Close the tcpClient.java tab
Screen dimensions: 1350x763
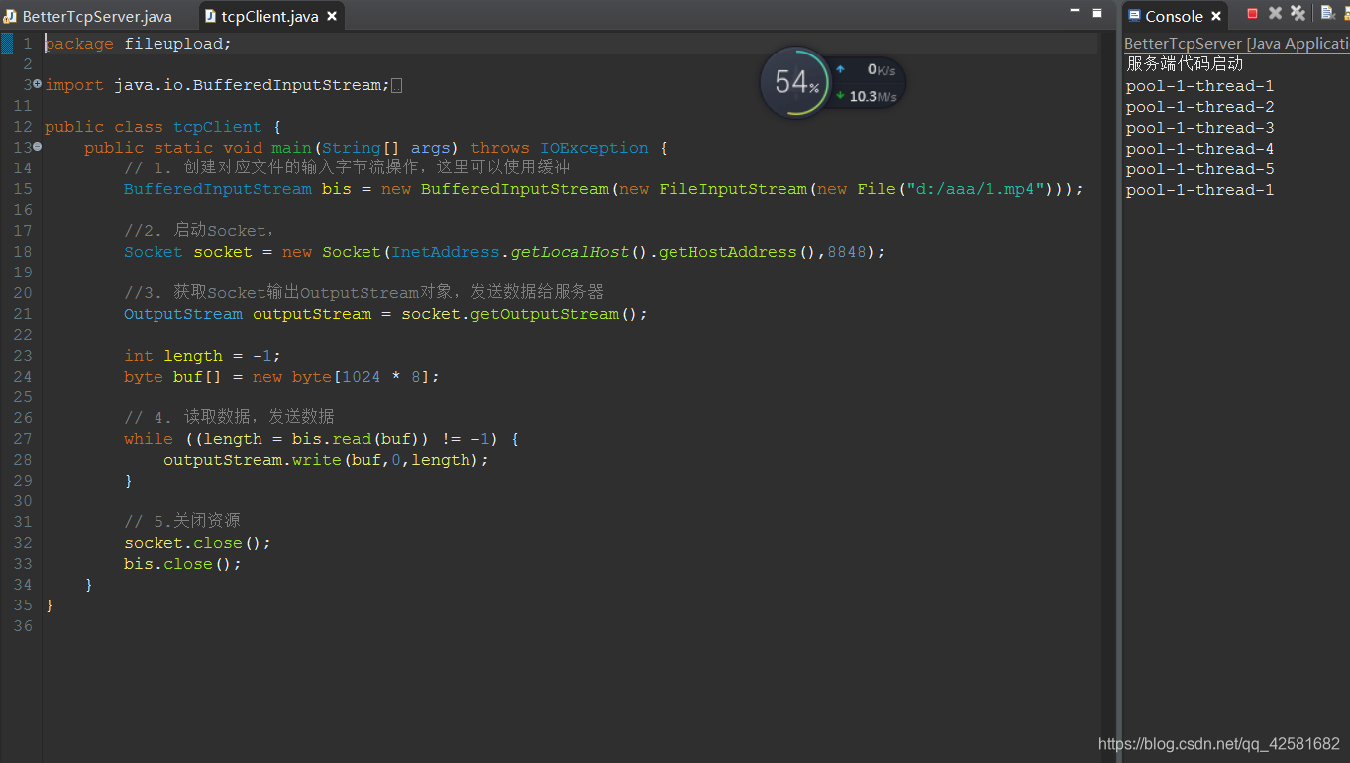point(332,16)
